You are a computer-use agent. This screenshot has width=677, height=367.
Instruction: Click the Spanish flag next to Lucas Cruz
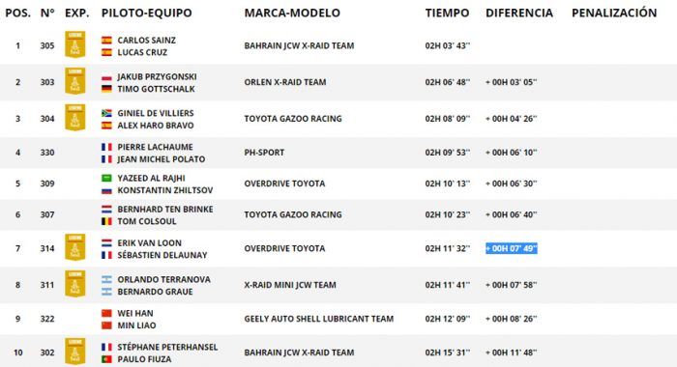[106, 52]
